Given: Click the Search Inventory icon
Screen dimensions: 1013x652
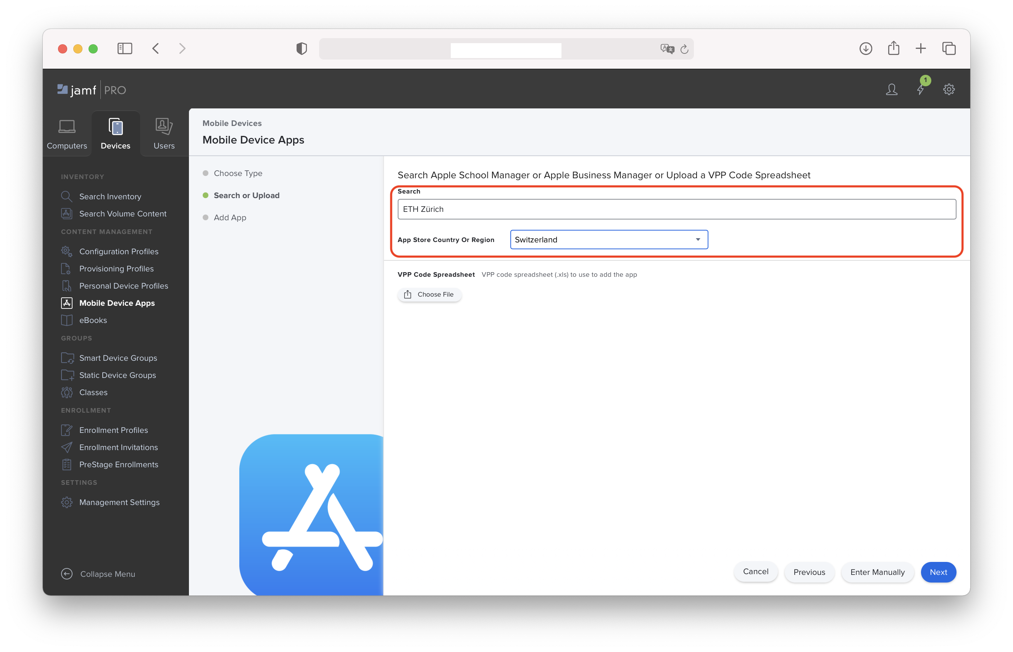Looking at the screenshot, I should click(x=68, y=196).
